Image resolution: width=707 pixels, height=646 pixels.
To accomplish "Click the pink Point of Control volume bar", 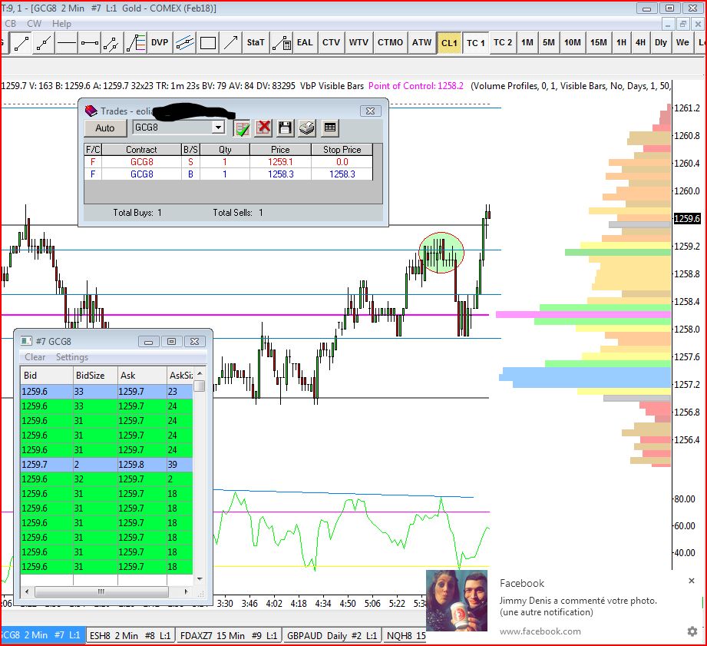I will [583, 314].
